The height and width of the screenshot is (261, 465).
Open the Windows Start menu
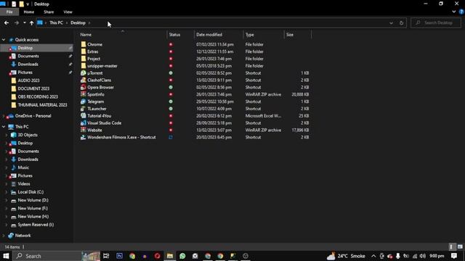(x=6, y=256)
